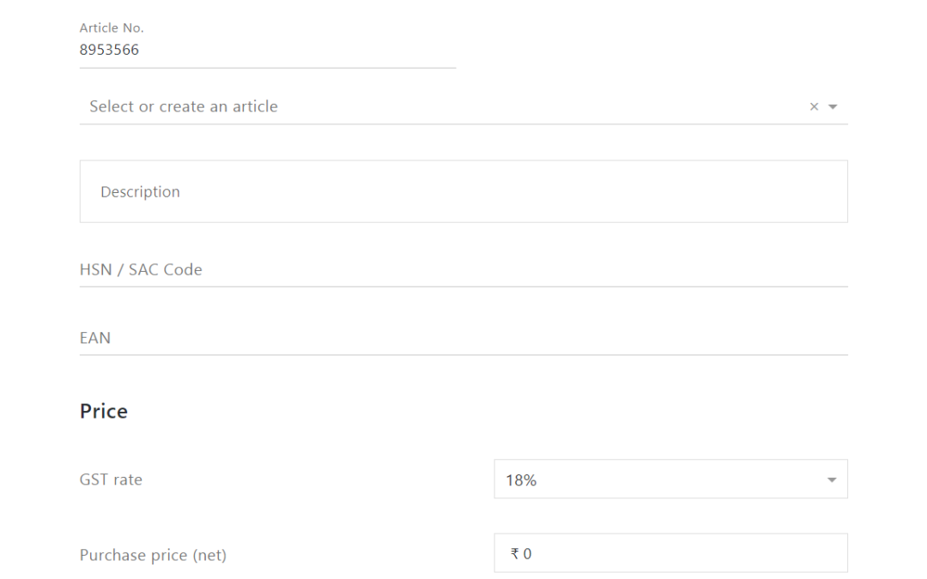Click the 'Purchase price (net)' label
The height and width of the screenshot is (579, 927).
coord(153,555)
